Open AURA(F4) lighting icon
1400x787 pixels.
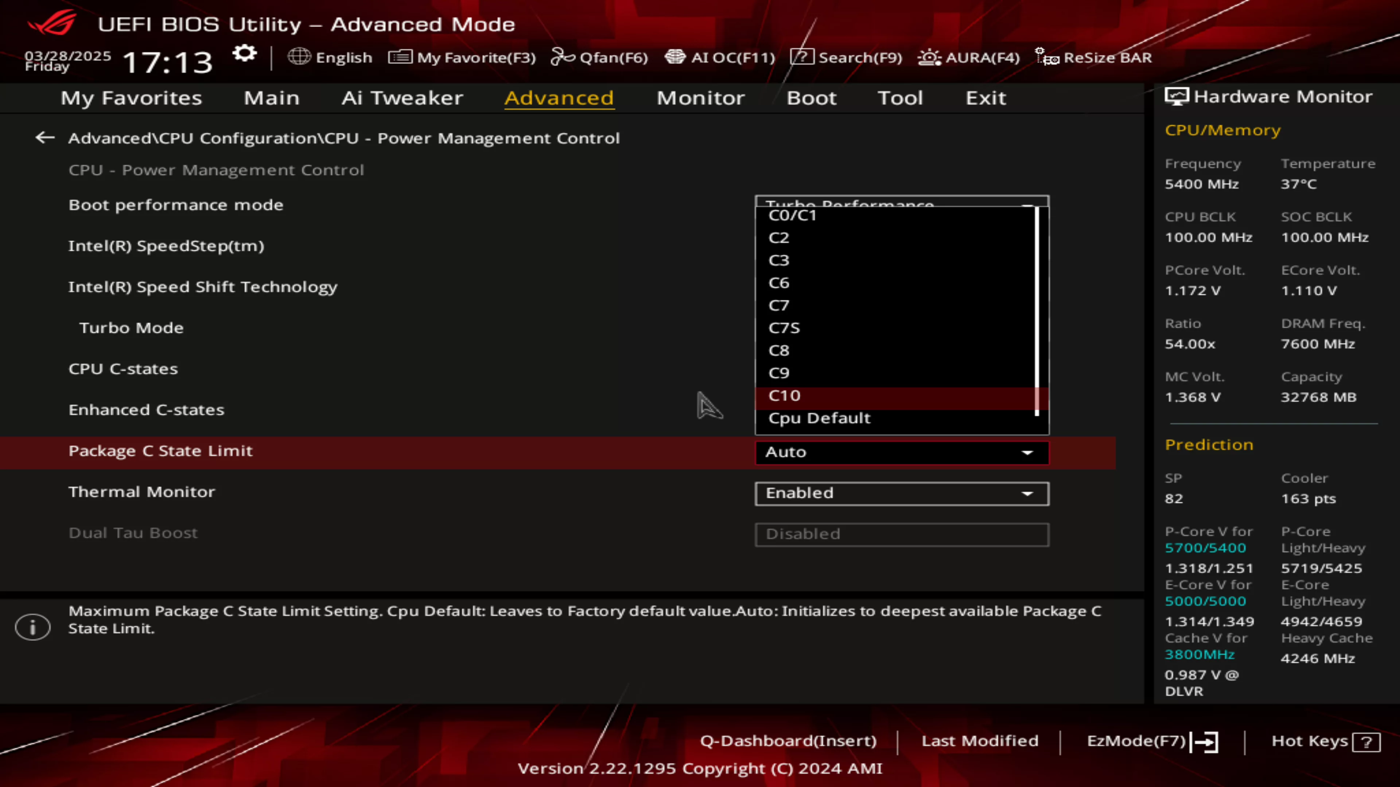pos(929,57)
